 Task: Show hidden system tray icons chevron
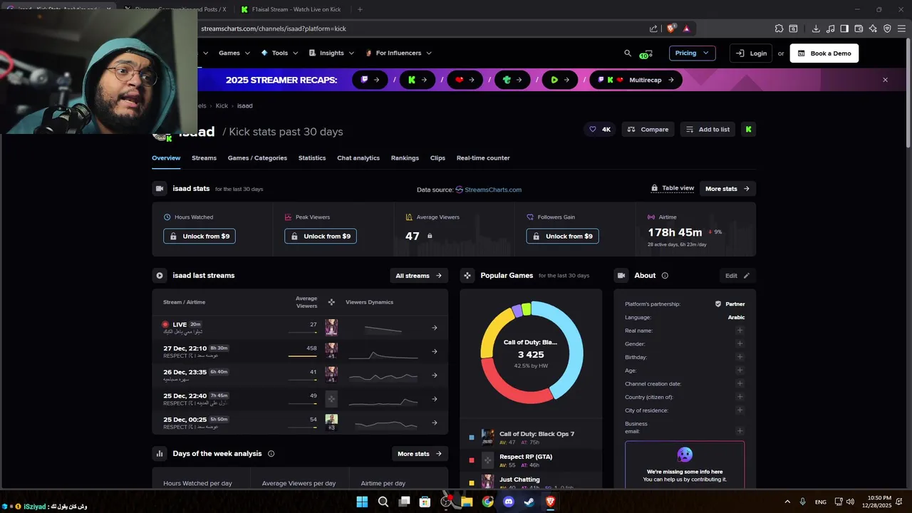787,502
